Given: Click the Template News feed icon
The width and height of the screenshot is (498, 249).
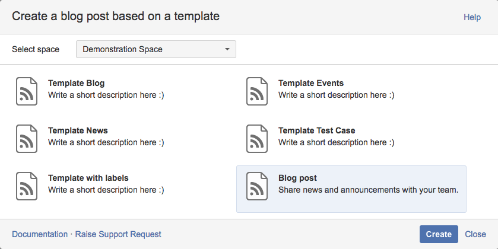Looking at the screenshot, I should [x=27, y=138].
